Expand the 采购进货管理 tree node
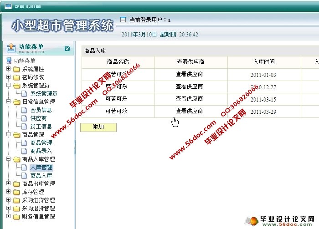The image size is (319, 229). click(8, 200)
